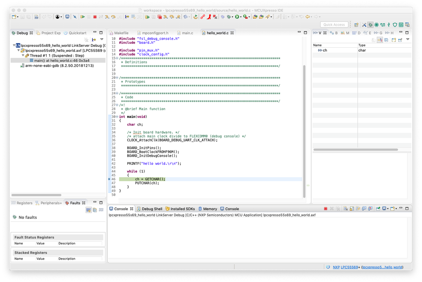Click the green Run button in toolbar
The image size is (422, 282).
(237, 17)
